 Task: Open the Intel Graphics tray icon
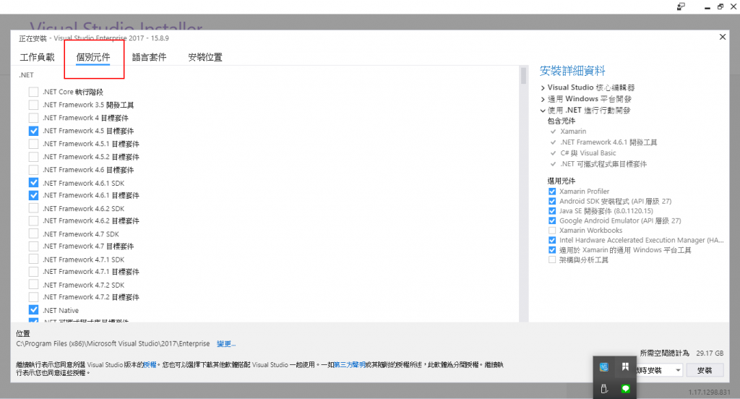[x=604, y=367]
